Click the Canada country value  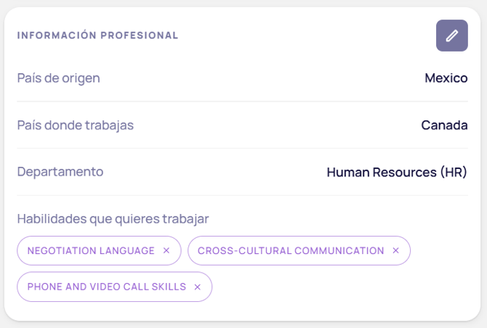click(444, 126)
